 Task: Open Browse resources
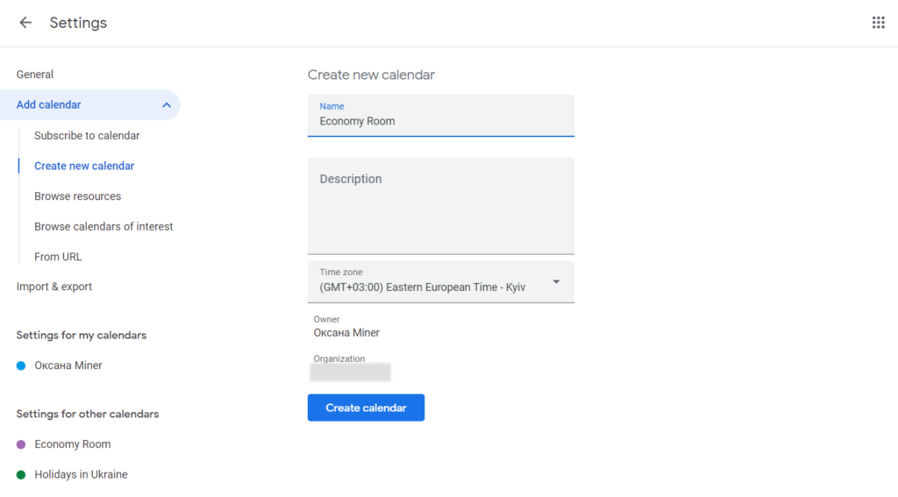coord(78,196)
